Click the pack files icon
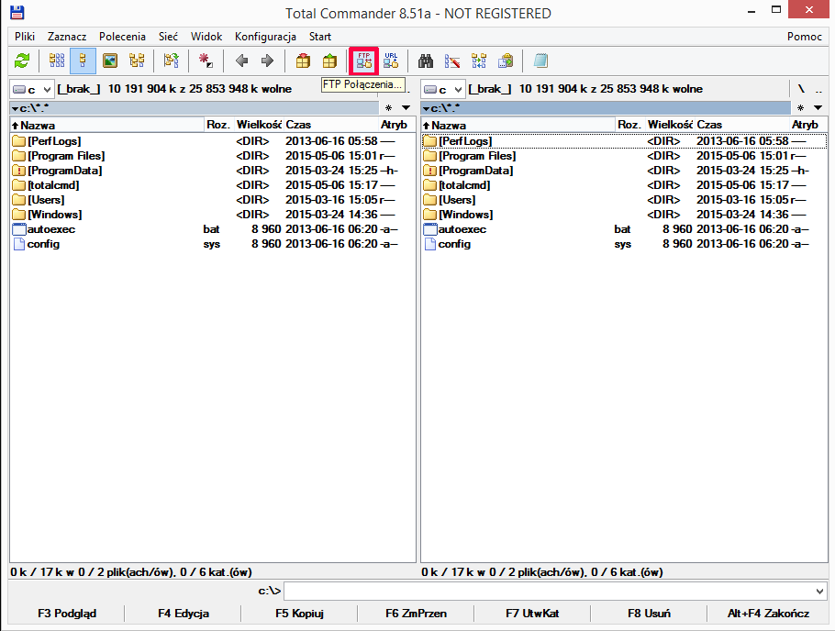Screen dimensions: 835x631 coord(303,61)
